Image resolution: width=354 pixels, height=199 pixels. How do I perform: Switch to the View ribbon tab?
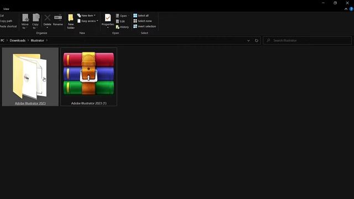tap(6, 9)
